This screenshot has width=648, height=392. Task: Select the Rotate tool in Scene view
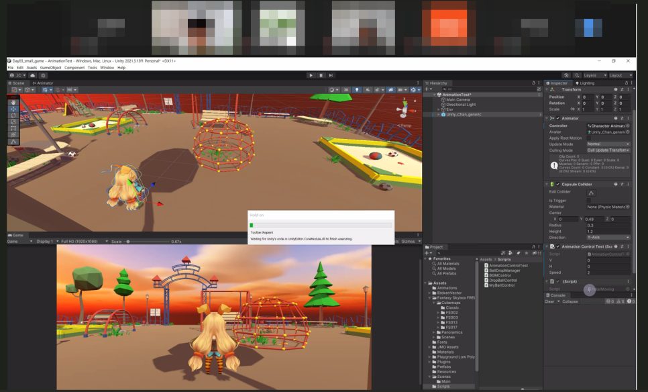pyautogui.click(x=13, y=115)
